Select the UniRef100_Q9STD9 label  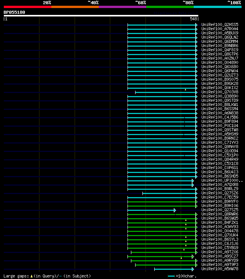(x=220, y=100)
